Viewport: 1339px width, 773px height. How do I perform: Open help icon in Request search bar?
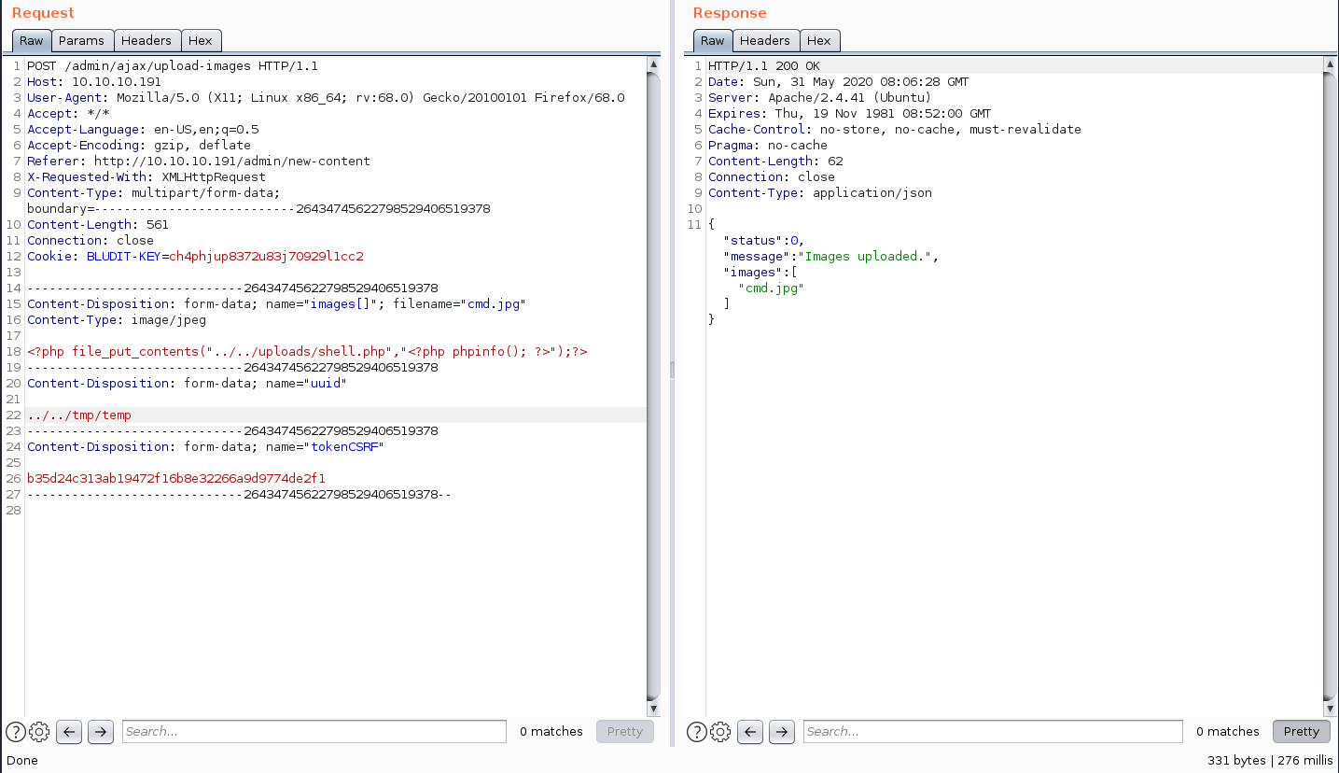click(15, 732)
